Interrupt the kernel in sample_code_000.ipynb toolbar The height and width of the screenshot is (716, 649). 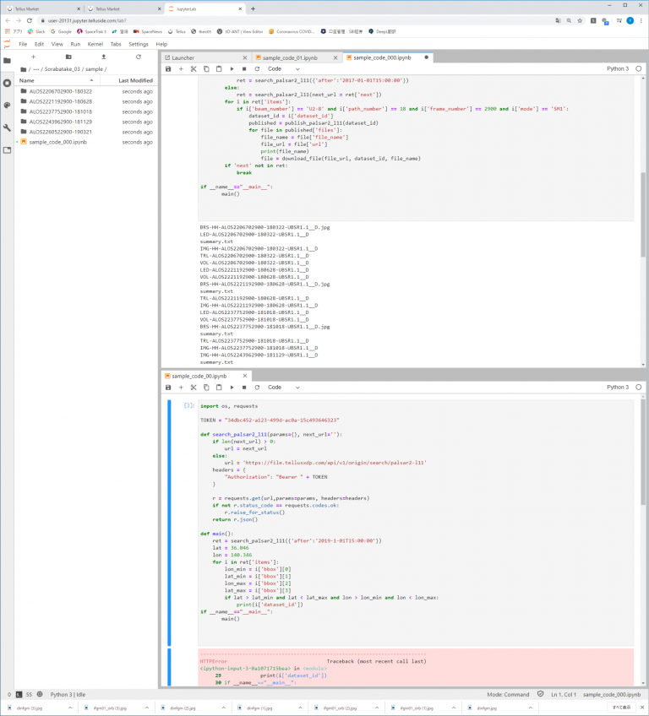244,69
